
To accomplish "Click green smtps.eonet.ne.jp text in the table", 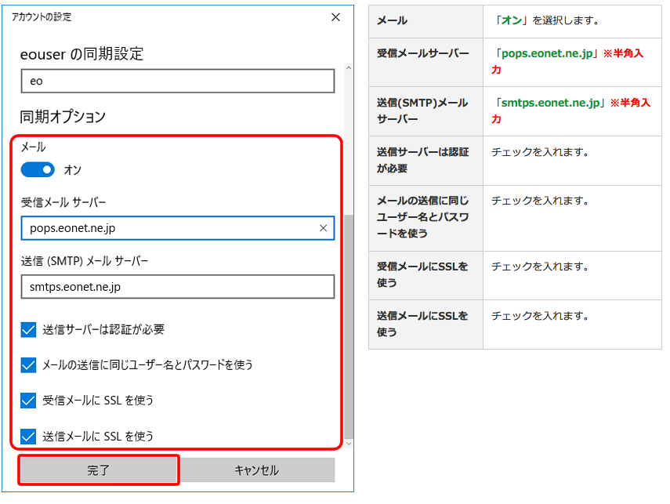I will coord(549,103).
